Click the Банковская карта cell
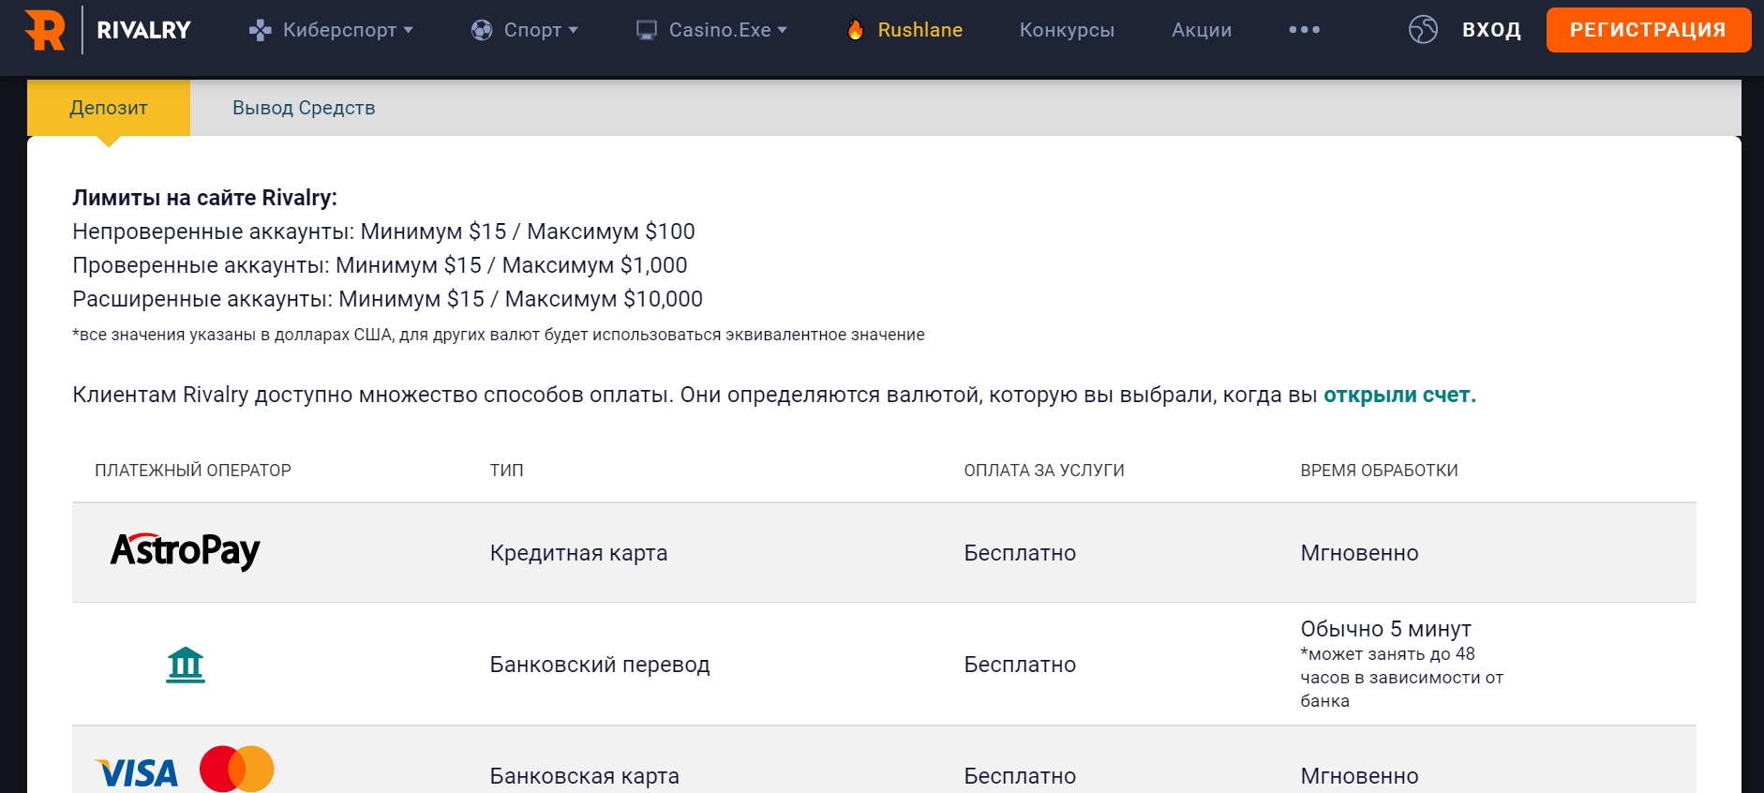 click(x=584, y=776)
